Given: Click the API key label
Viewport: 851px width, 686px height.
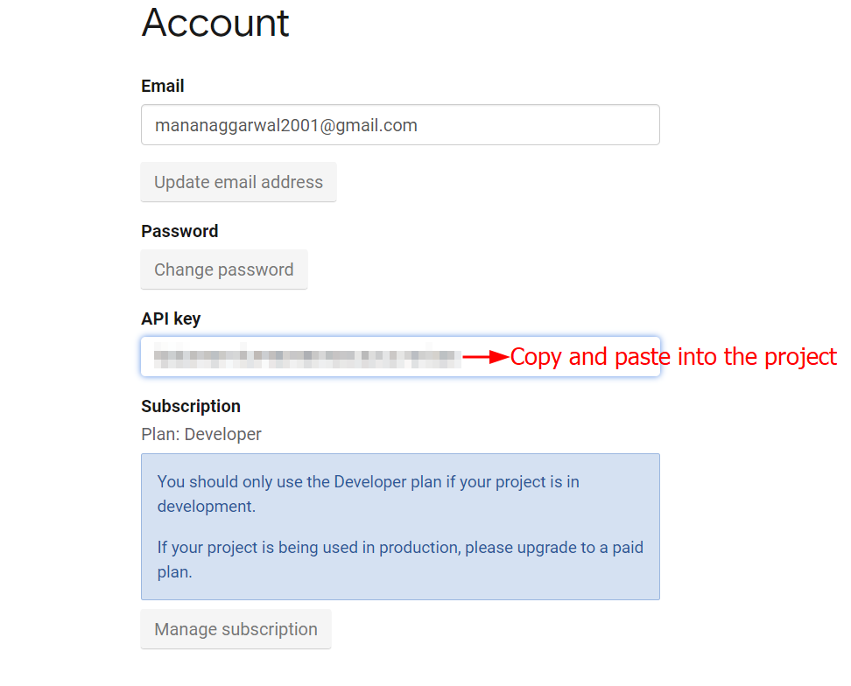Looking at the screenshot, I should (171, 318).
